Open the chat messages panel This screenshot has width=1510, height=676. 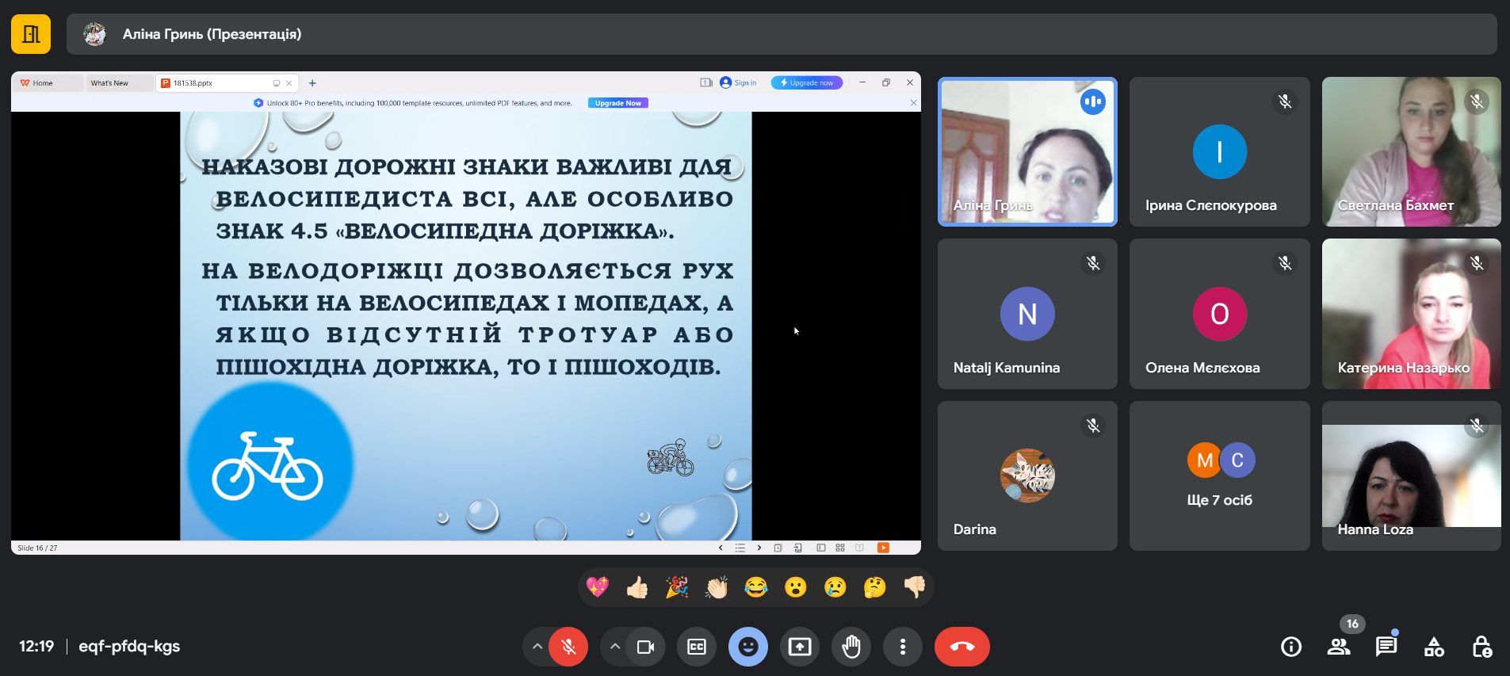pyautogui.click(x=1386, y=647)
